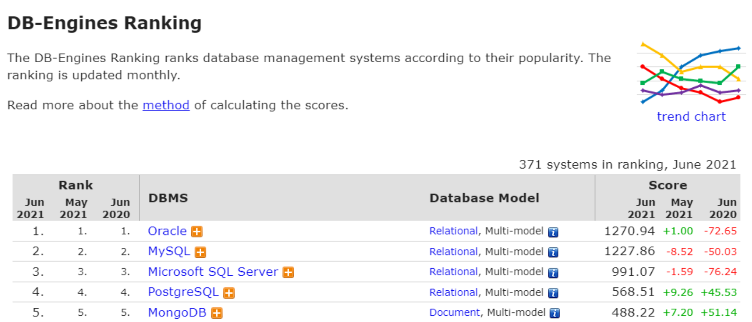Screen dimensions: 752x322
Task: Select the score value 991.07
Action: pos(633,272)
